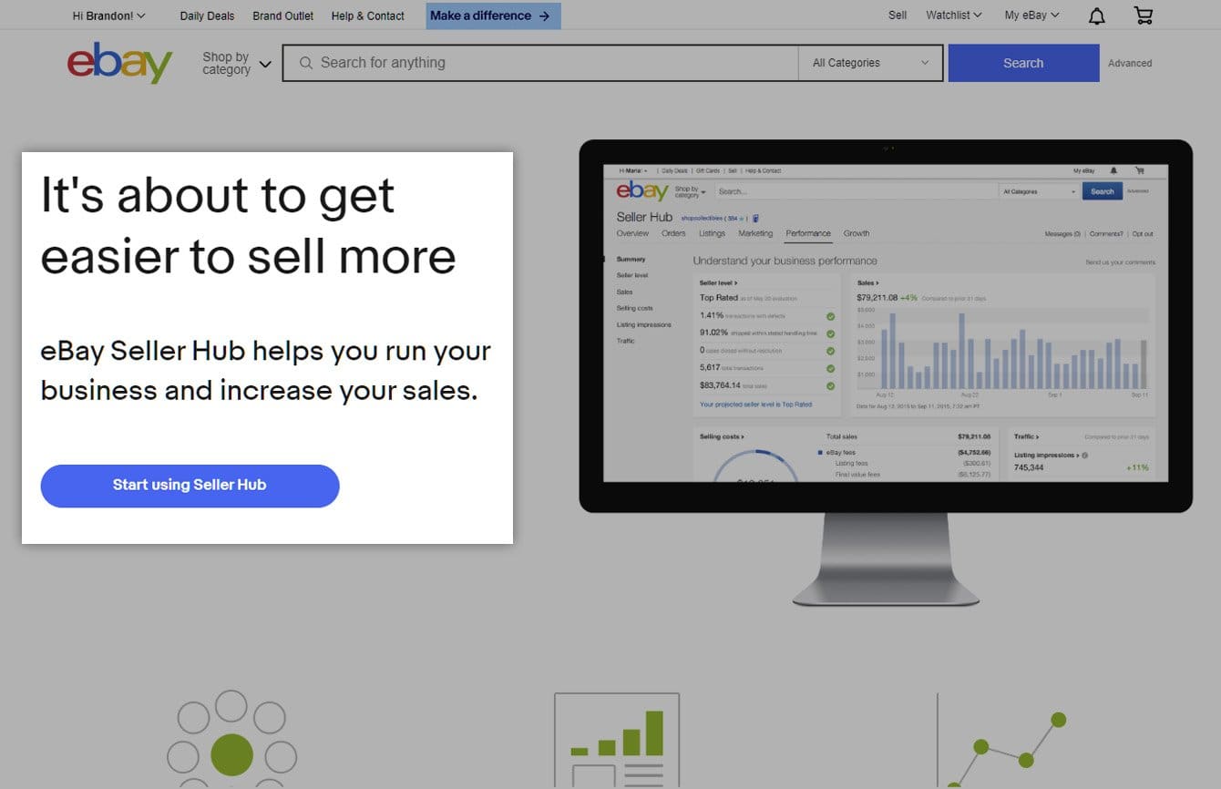Open notifications via the bell icon
The height and width of the screenshot is (789, 1221).
click(1096, 15)
